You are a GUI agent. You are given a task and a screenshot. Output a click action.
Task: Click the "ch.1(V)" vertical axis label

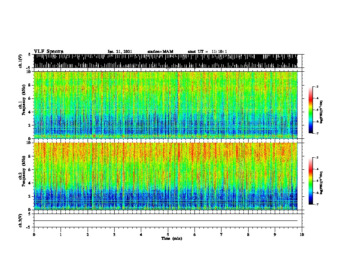[x=21, y=61]
